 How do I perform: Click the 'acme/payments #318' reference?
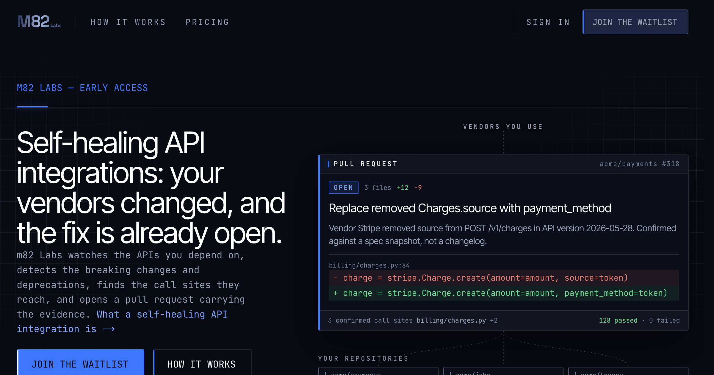(x=639, y=164)
